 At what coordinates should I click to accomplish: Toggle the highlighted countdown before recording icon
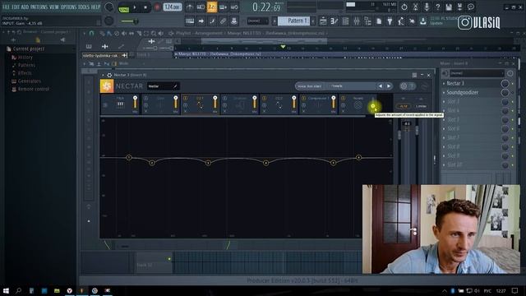pyautogui.click(x=212, y=7)
